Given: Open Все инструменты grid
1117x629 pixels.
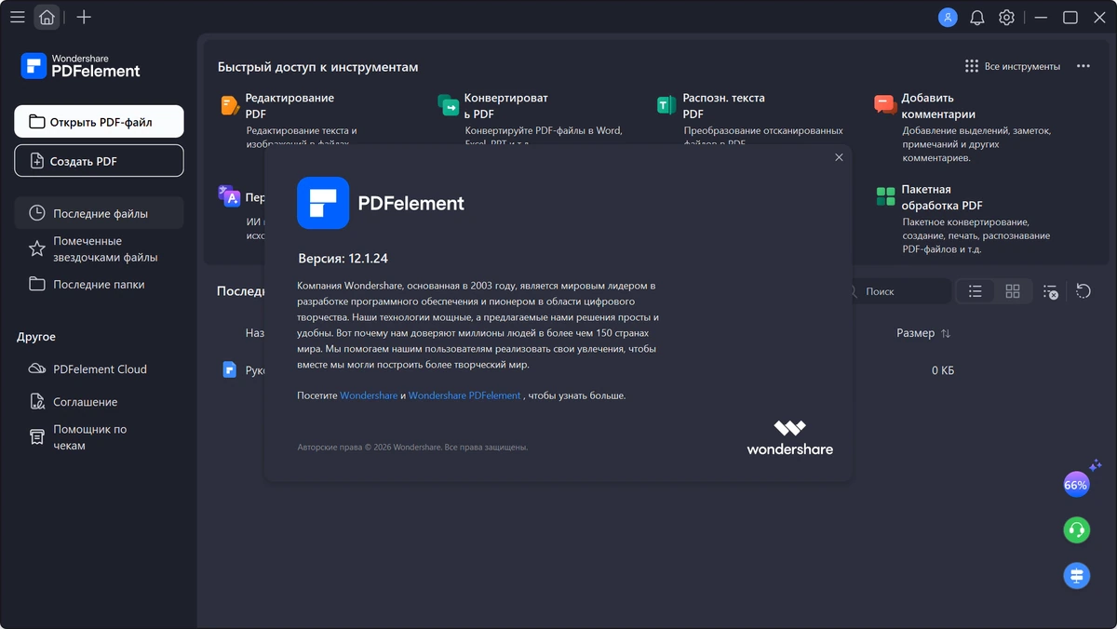Looking at the screenshot, I should click(x=1013, y=66).
